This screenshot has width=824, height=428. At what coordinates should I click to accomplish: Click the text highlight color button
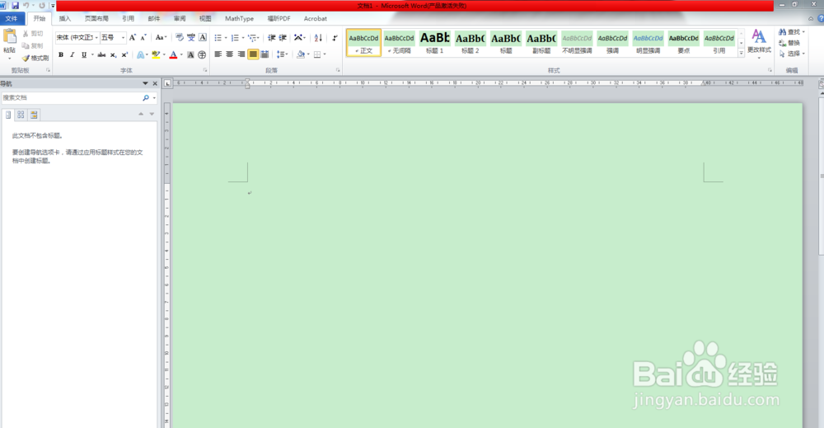click(x=155, y=54)
